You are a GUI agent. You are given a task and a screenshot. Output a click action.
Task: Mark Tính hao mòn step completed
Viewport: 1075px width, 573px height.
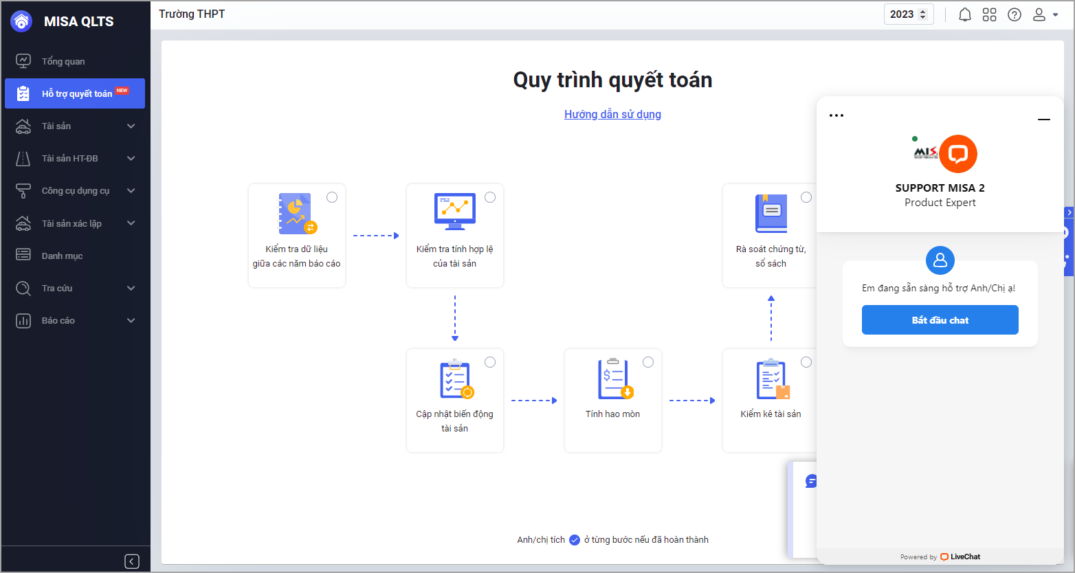pos(648,362)
